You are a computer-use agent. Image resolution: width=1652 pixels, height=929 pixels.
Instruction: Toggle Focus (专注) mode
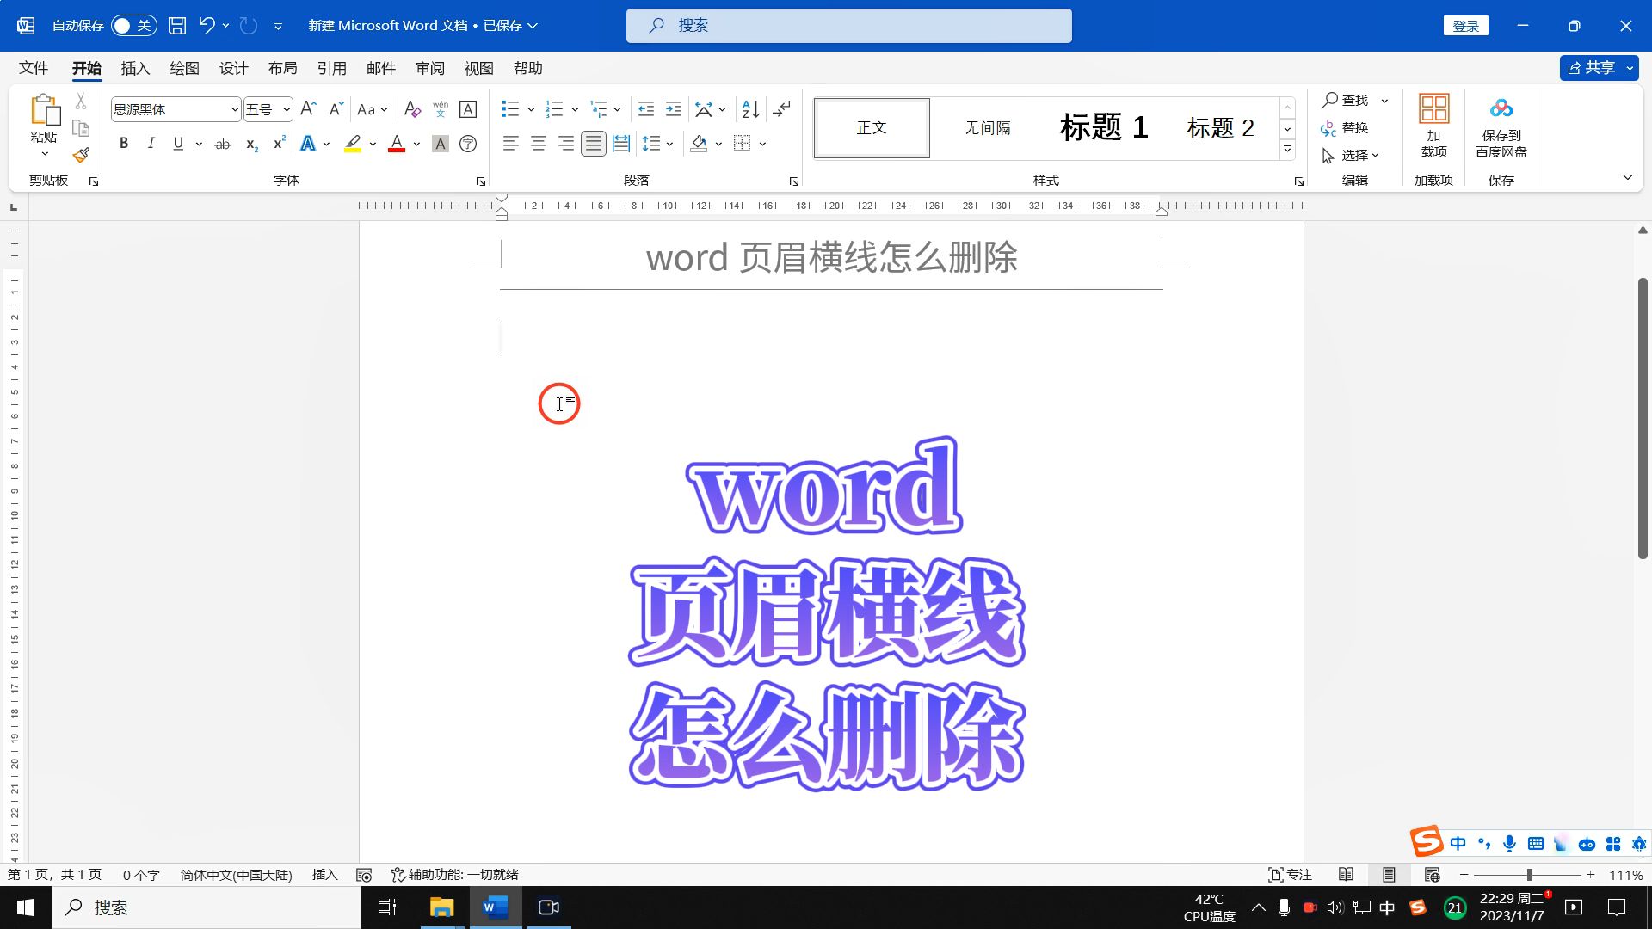click(x=1291, y=875)
